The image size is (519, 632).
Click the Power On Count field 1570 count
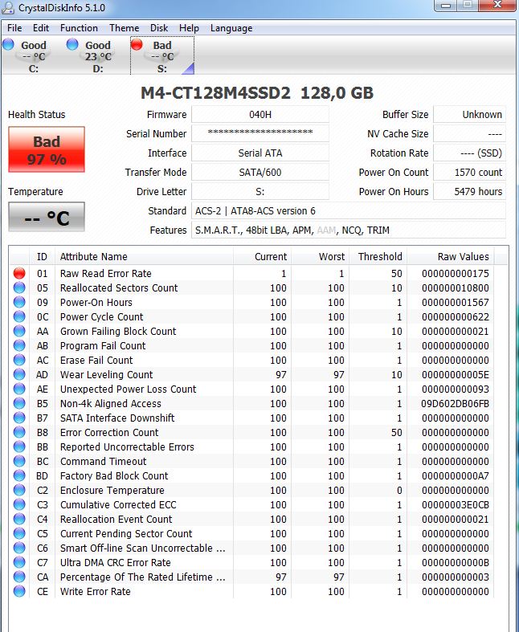(469, 172)
